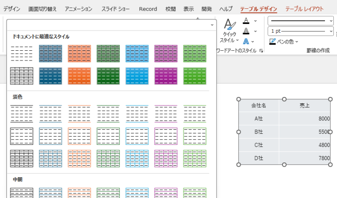The image size is (337, 198).
Task: Open ワードアートのスタイル dialog launcher
Action: pos(262,51)
